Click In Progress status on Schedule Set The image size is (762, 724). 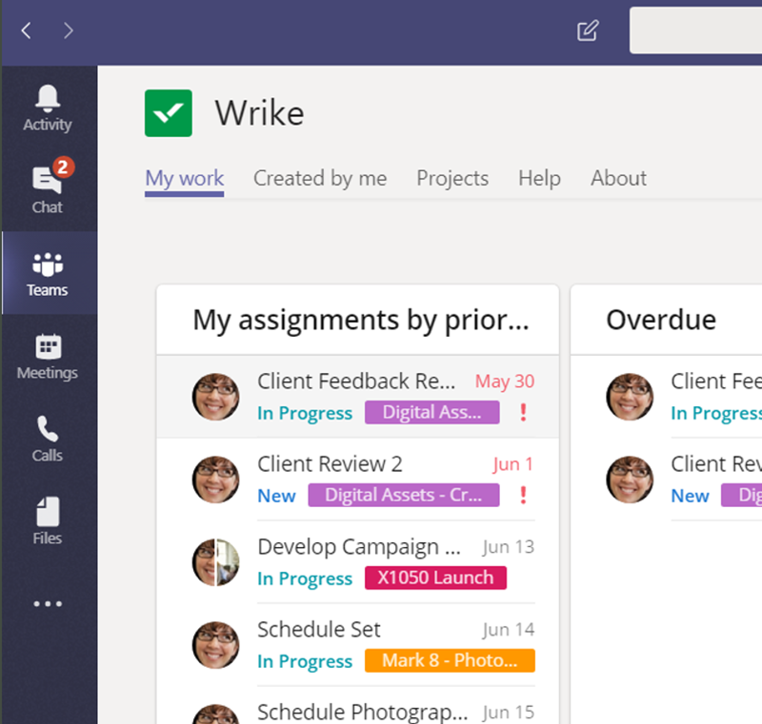(305, 661)
